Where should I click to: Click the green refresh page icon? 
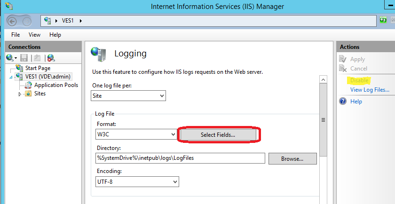pyautogui.click(x=383, y=20)
